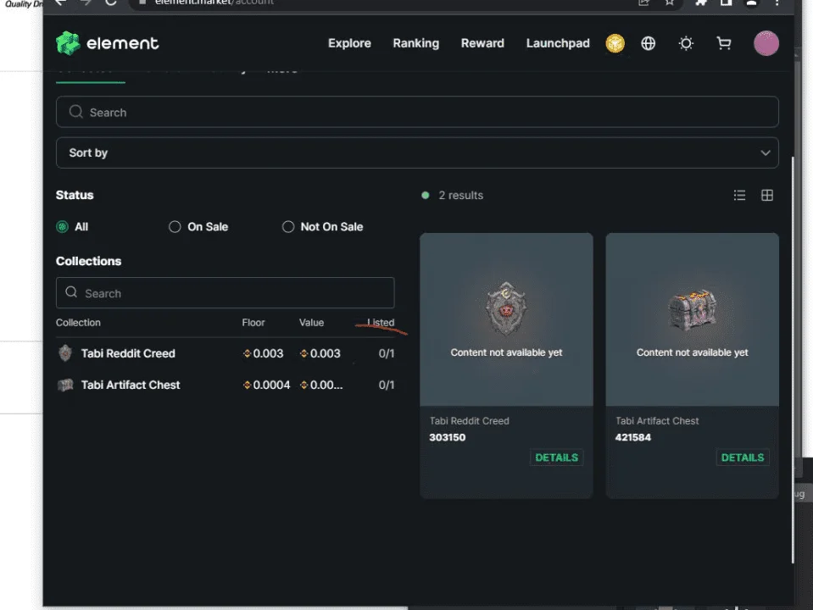Sort collections by Value column
Image resolution: width=813 pixels, height=610 pixels.
[311, 322]
